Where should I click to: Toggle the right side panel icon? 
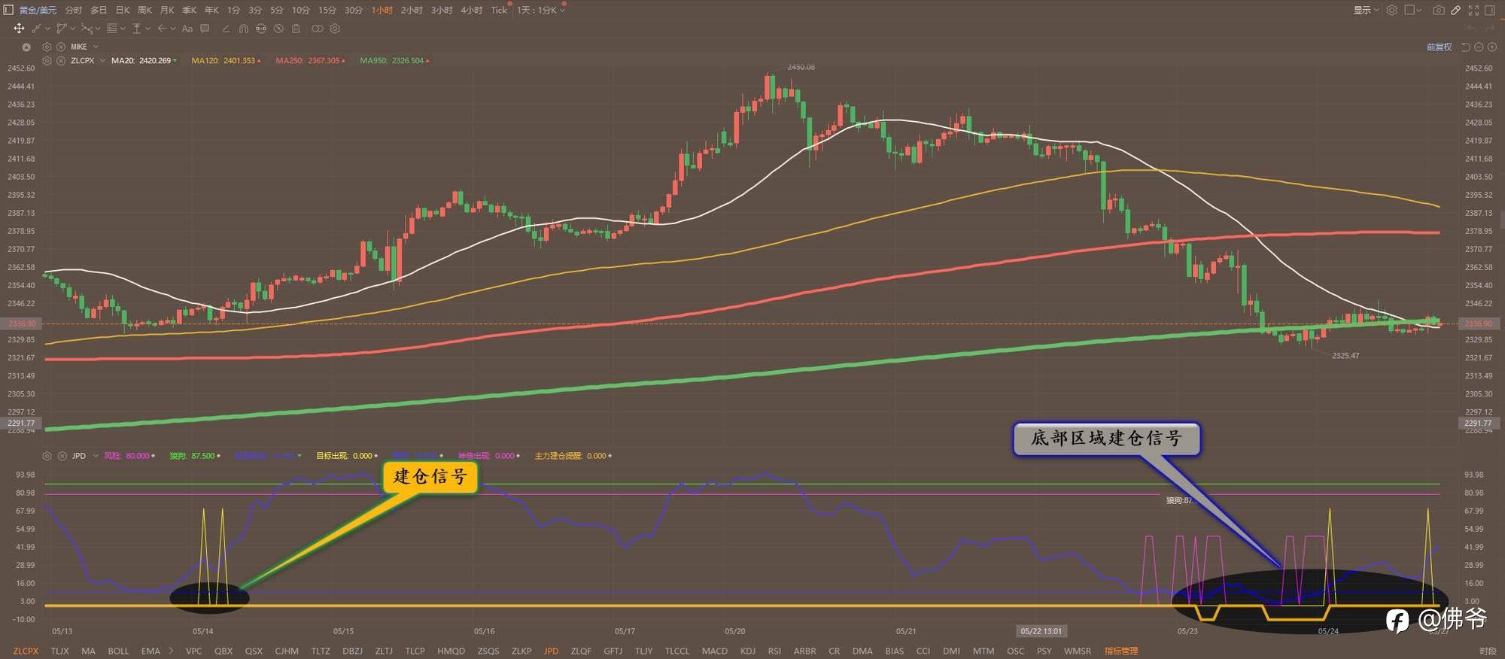point(1490,10)
